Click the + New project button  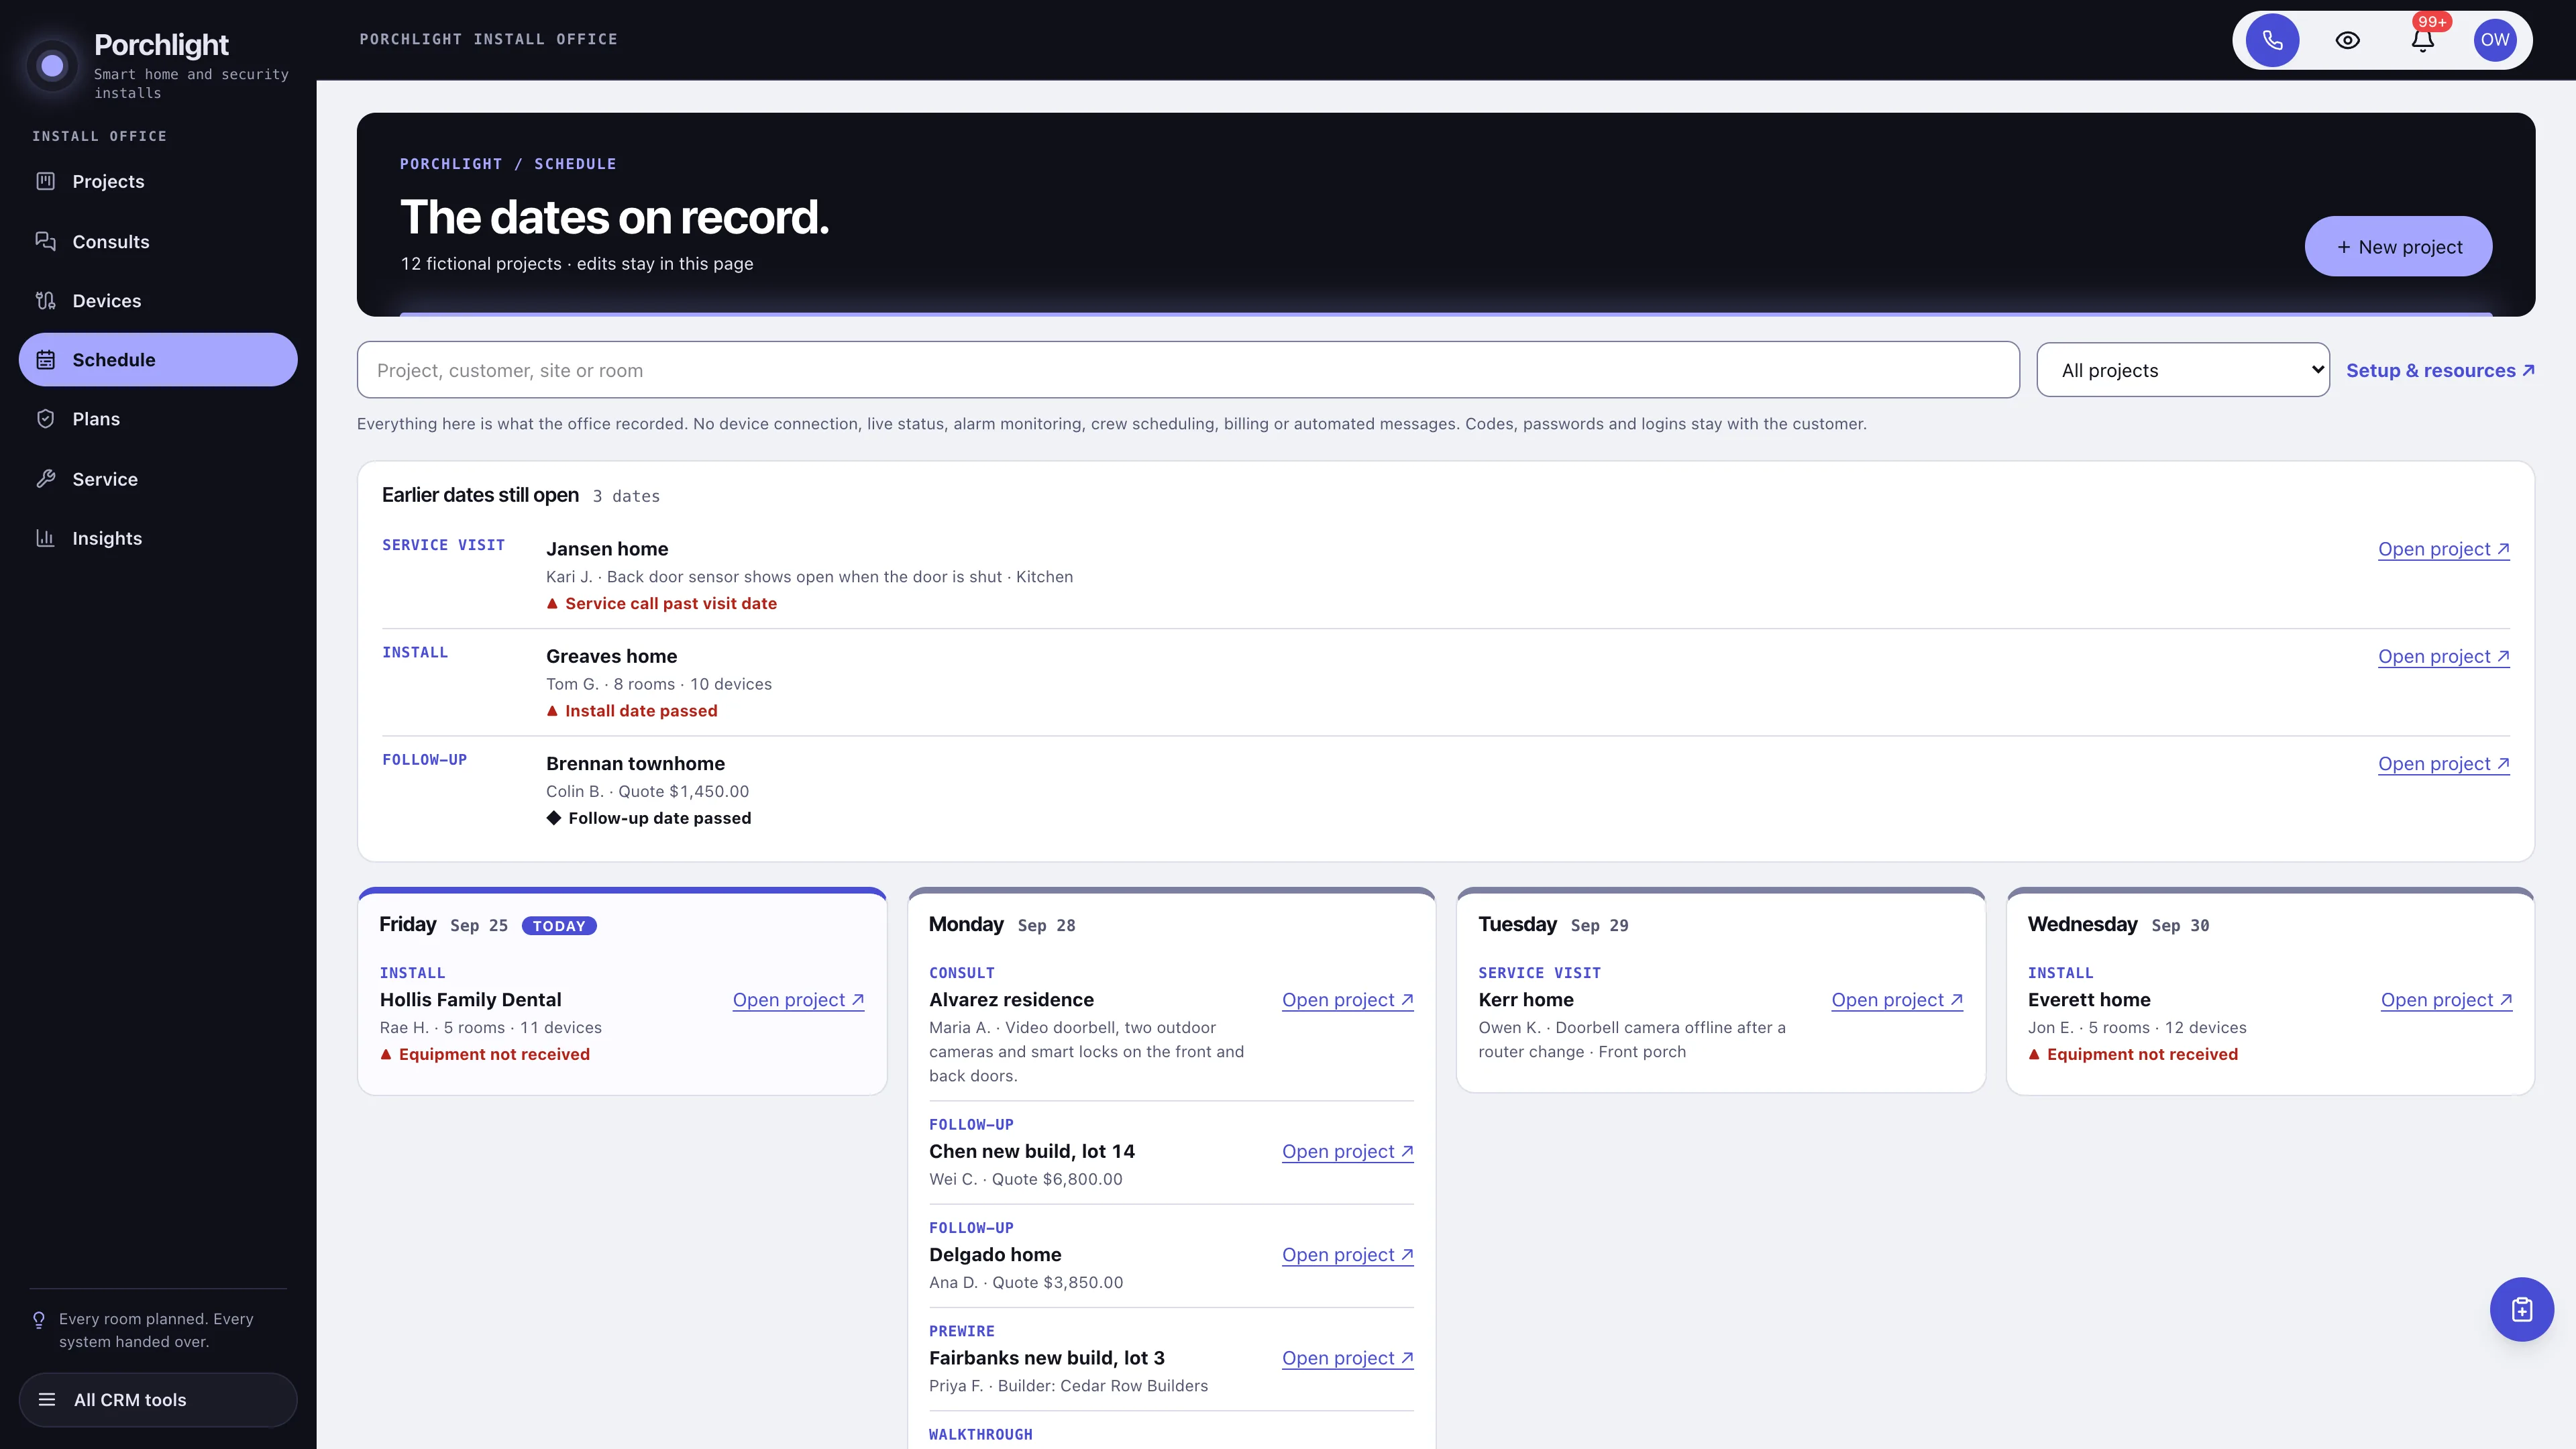(x=2398, y=246)
